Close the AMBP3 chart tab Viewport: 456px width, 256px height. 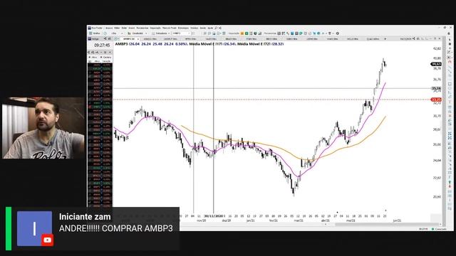[x=138, y=39]
